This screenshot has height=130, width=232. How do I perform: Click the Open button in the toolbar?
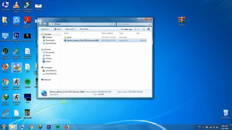(58, 29)
